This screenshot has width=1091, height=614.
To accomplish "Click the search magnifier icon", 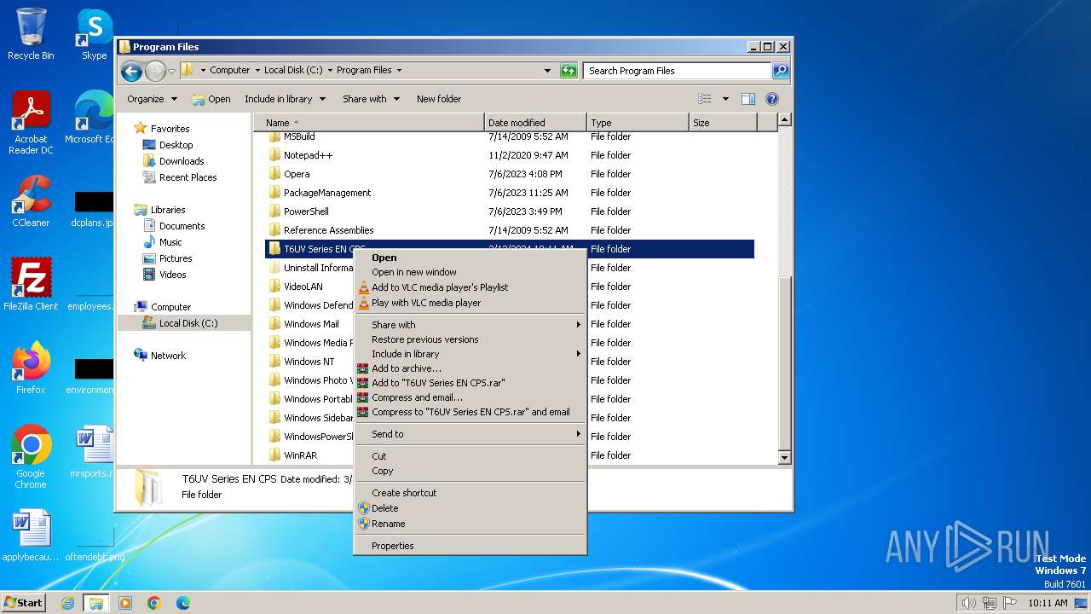I will coord(780,71).
